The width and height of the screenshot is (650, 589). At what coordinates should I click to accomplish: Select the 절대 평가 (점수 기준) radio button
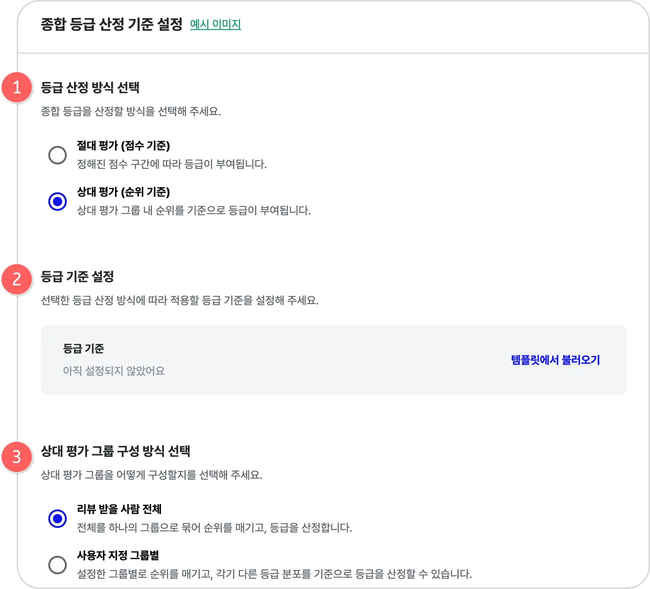(x=58, y=155)
